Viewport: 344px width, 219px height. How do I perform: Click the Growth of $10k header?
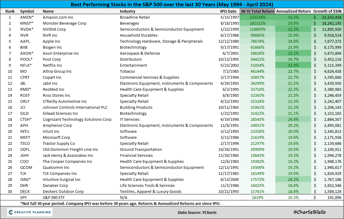pos(327,11)
